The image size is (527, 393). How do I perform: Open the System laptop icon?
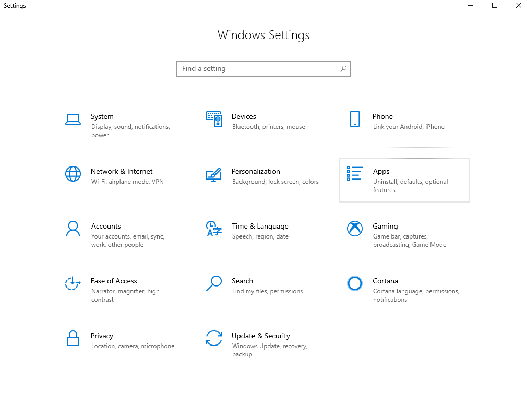[x=73, y=120]
